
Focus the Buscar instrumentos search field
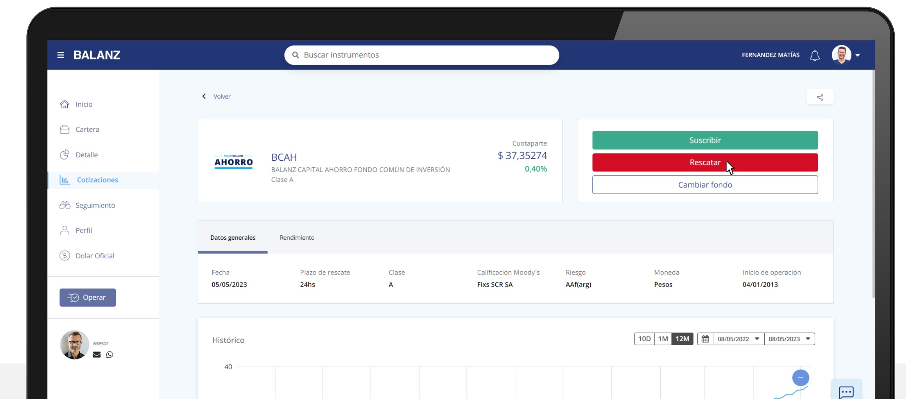[x=421, y=55]
